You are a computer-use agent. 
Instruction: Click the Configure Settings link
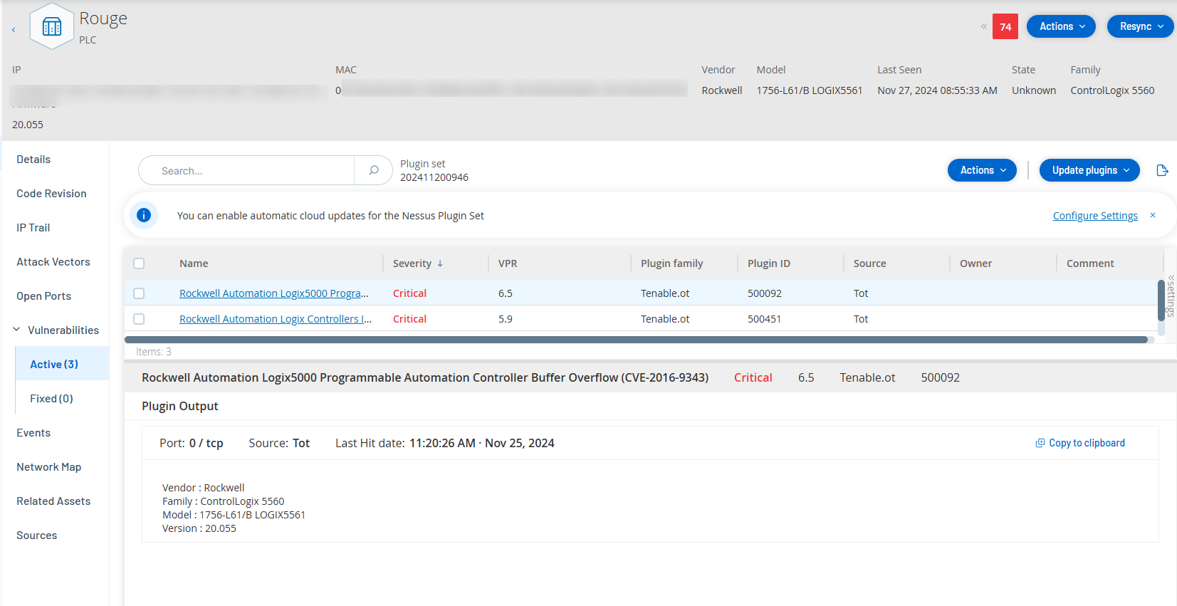pos(1094,216)
